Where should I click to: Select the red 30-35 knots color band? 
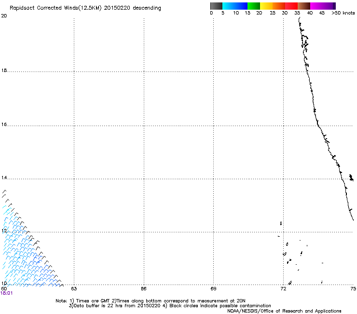pos(291,6)
